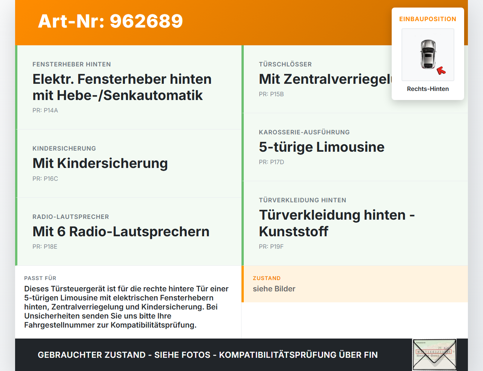Click the Art-Nr: 962689 title bar
483x371 pixels.
pyautogui.click(x=110, y=22)
